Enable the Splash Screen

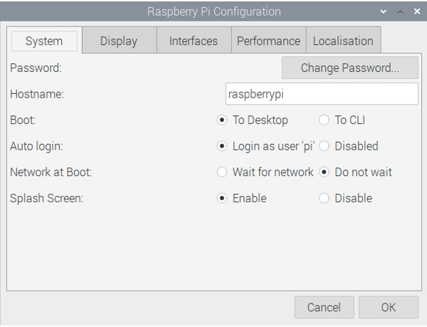point(241,198)
